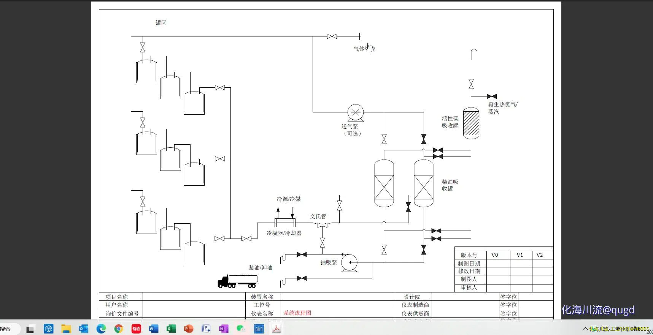The image size is (653, 335).
Task: Click the red 系统流程图 text
Action: coord(297,313)
